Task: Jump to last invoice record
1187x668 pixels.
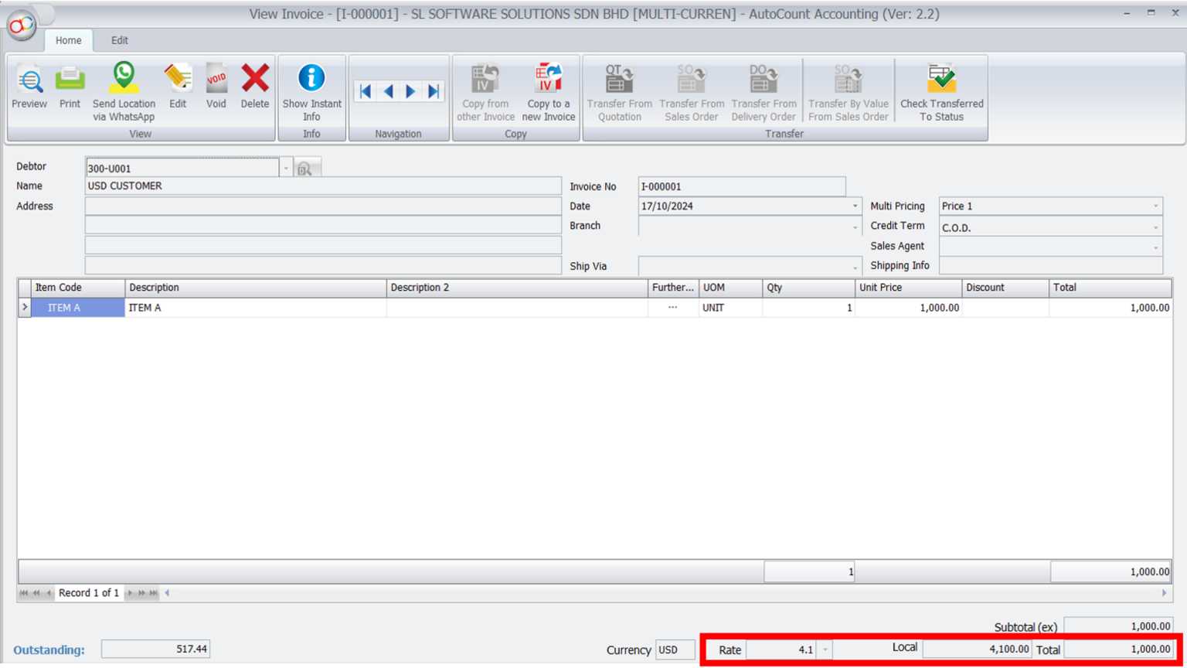Action: 434,91
